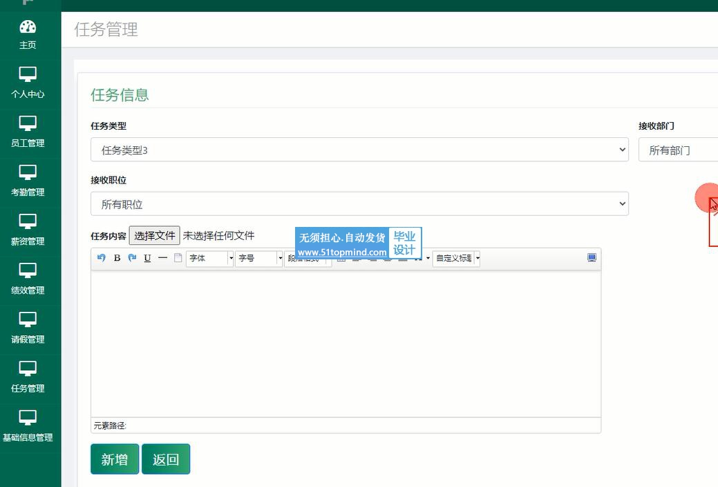Open the 接收部门 select showing 所有部门
This screenshot has width=718, height=487.
pos(678,150)
